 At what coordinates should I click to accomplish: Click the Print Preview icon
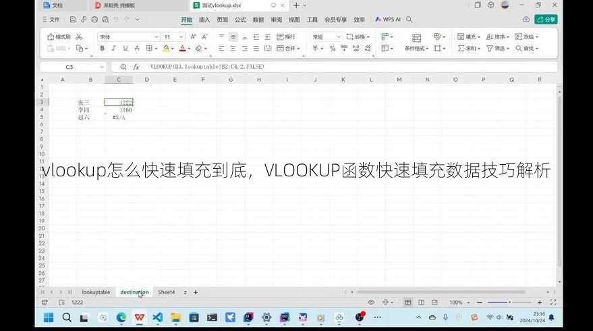105,20
